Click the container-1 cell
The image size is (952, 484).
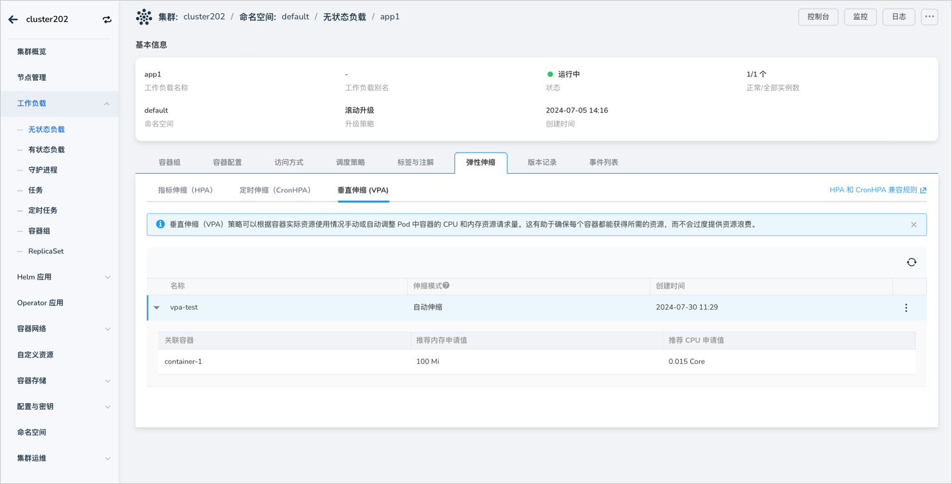[x=183, y=362]
